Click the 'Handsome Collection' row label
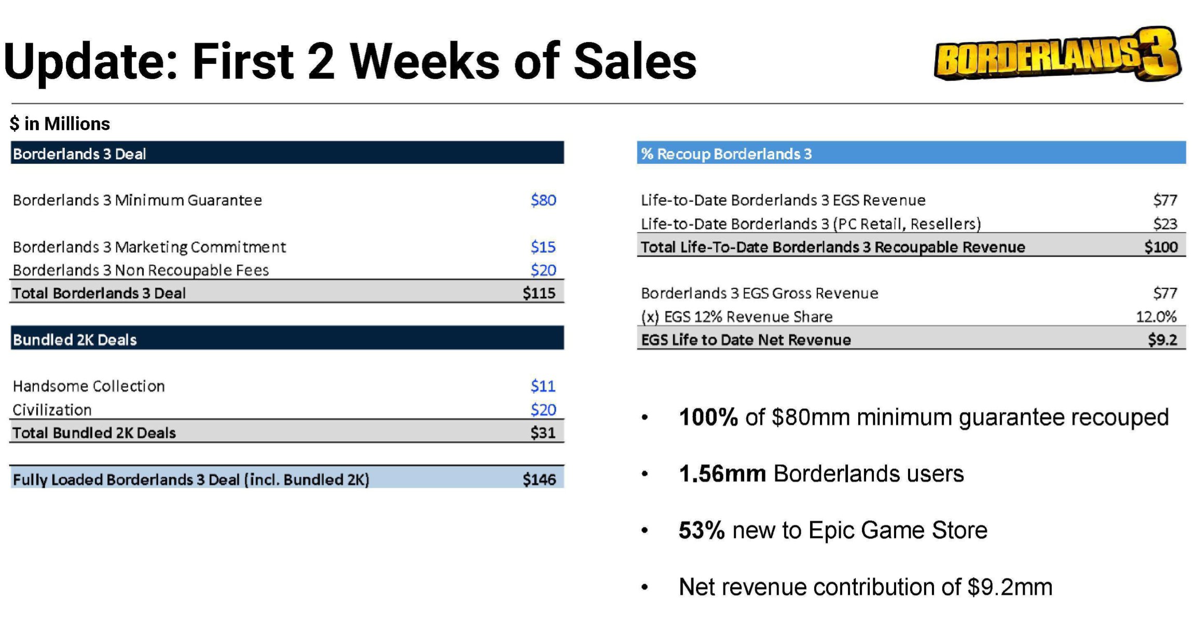This screenshot has height=634, width=1193. click(x=89, y=386)
